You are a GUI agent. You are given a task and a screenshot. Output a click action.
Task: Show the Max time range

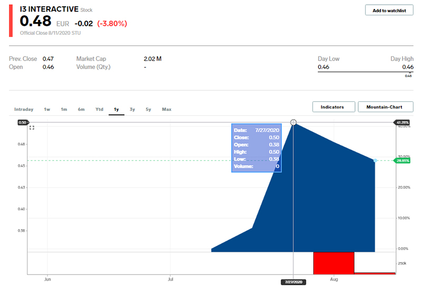pyautogui.click(x=167, y=109)
